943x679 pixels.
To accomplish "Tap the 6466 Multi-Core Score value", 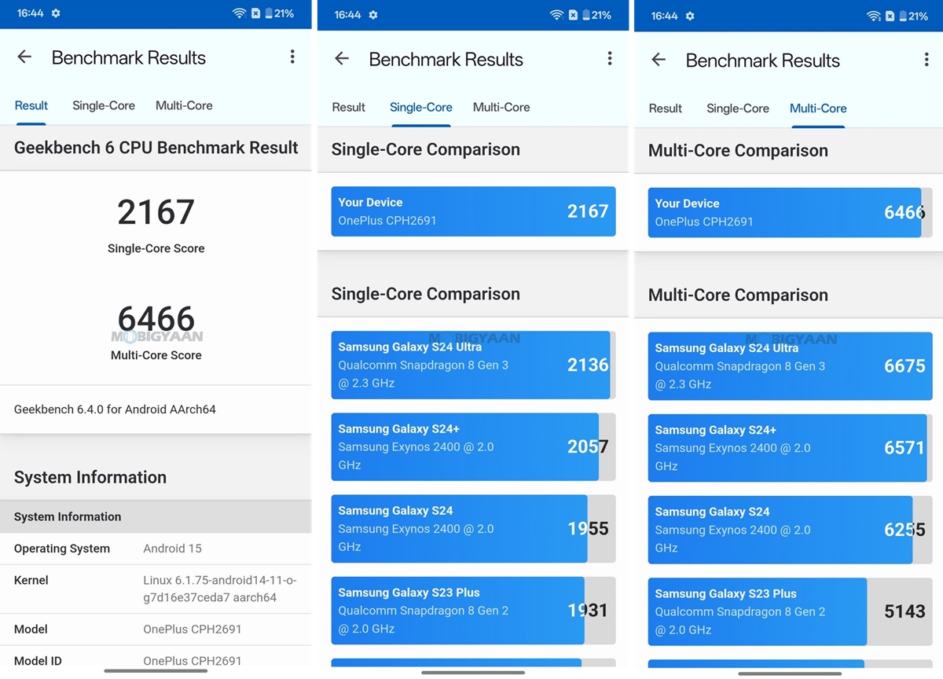I will (x=156, y=319).
